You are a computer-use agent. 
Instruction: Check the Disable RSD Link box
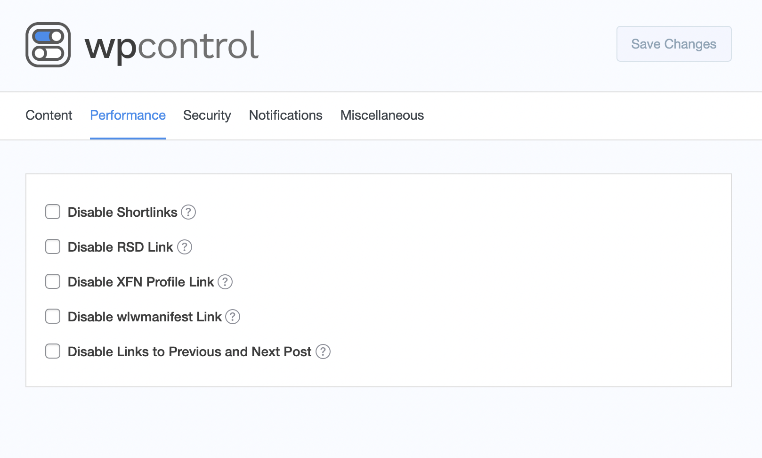(x=53, y=246)
